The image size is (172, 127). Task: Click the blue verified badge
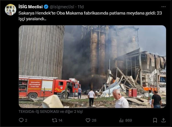[46, 7]
